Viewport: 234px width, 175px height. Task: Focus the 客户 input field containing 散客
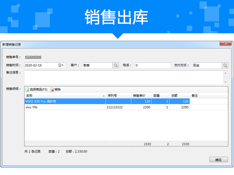click(x=98, y=65)
